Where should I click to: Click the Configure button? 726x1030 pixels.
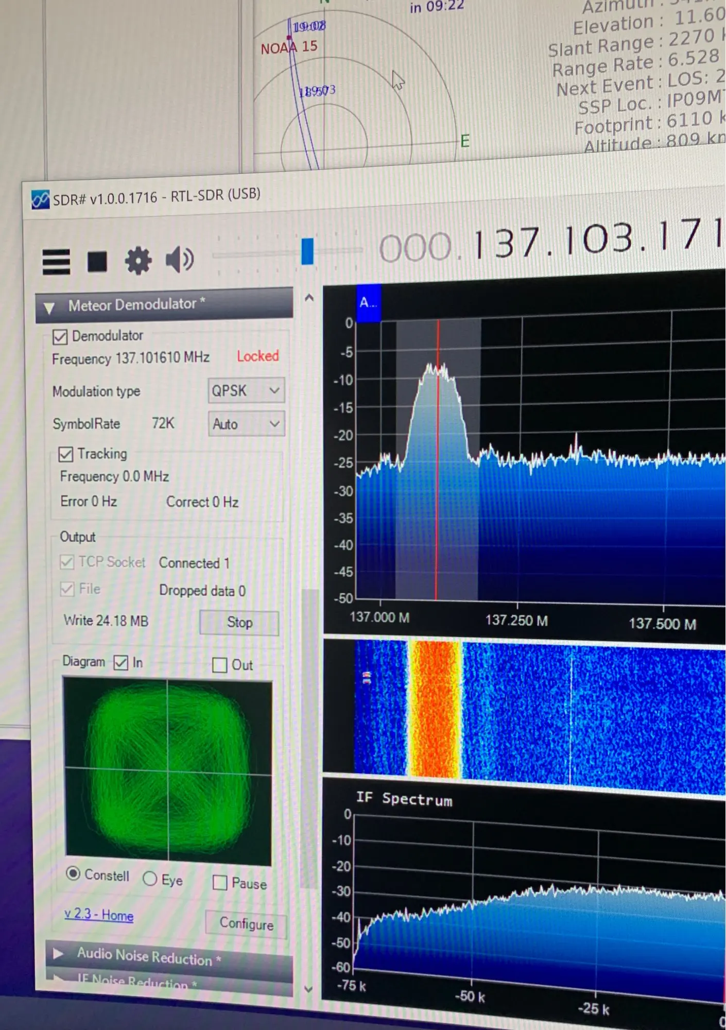pos(246,924)
